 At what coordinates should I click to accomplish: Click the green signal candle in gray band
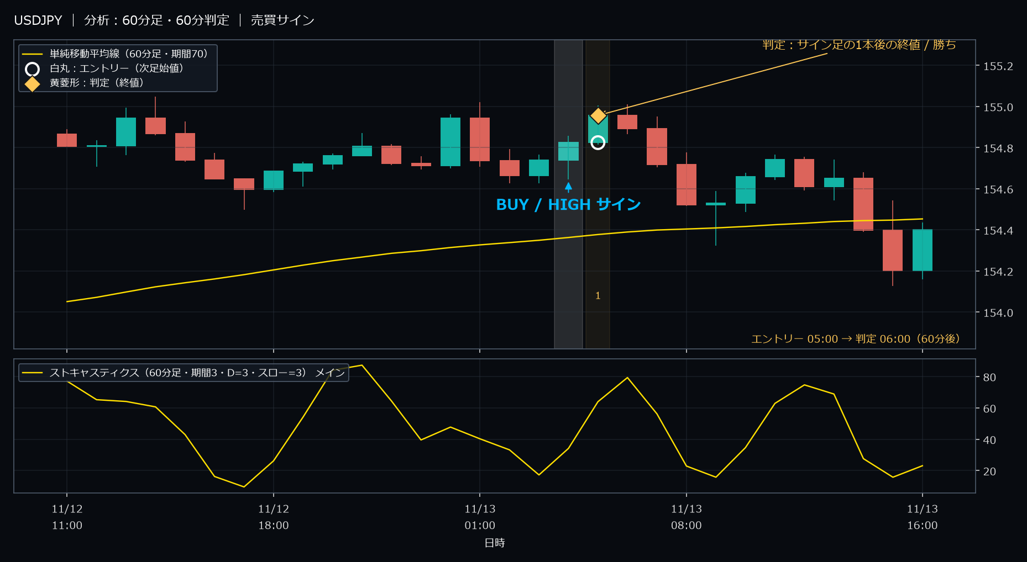(568, 151)
